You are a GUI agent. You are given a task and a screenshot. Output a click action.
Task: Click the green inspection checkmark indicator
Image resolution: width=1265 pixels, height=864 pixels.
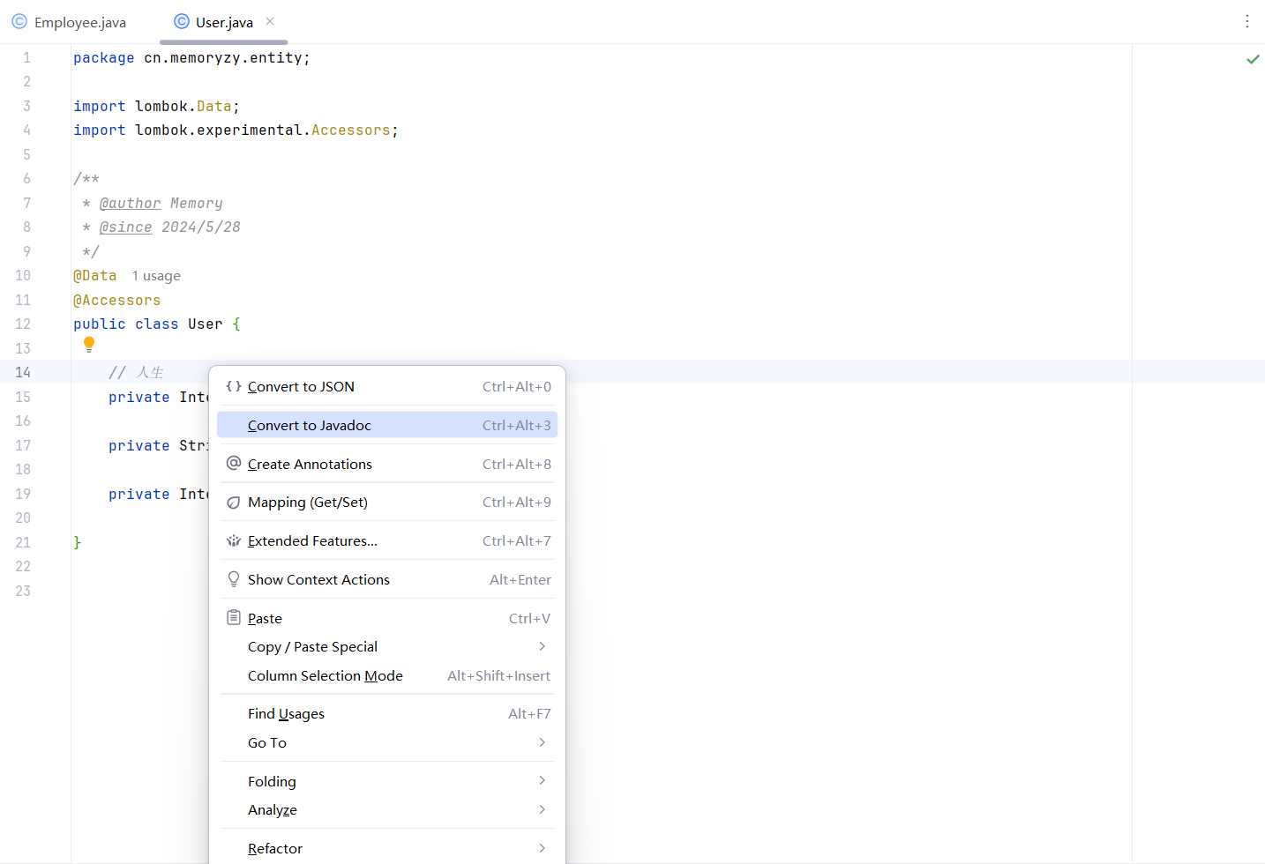pyautogui.click(x=1253, y=59)
